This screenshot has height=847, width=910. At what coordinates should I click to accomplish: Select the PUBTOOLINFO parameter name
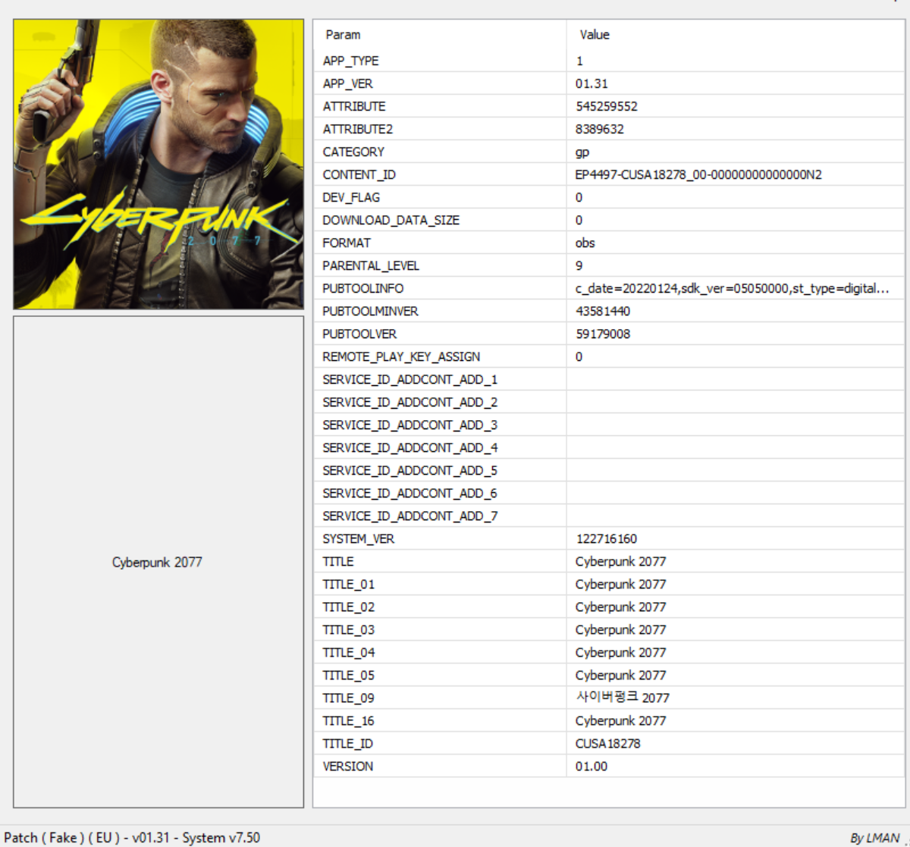tap(363, 288)
